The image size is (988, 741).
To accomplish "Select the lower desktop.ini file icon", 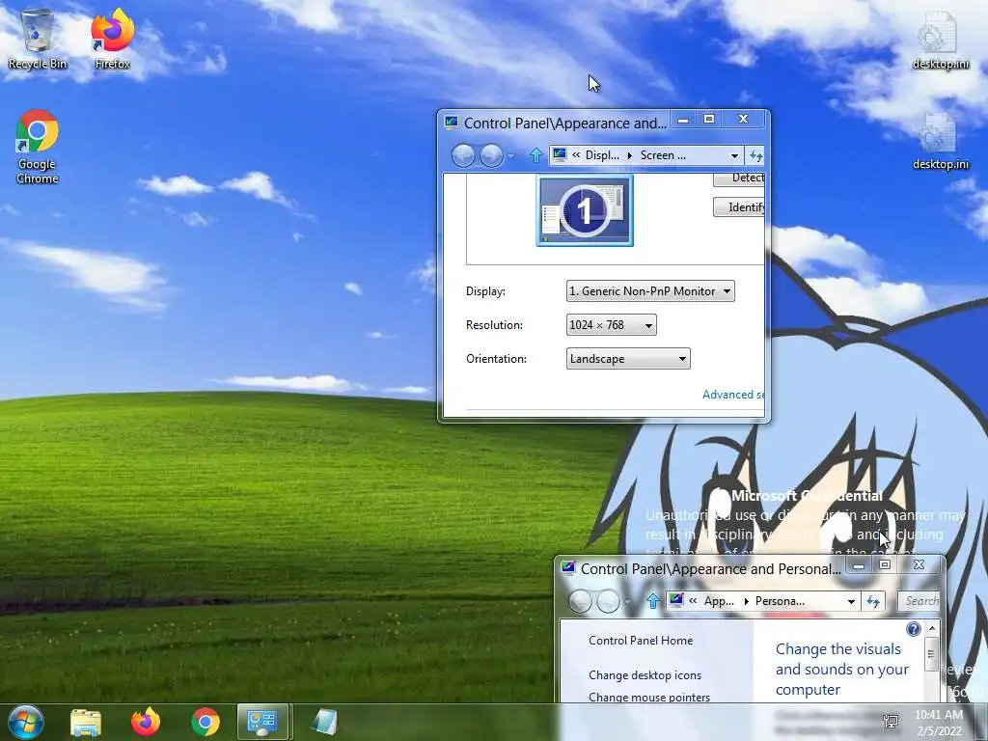I will pos(940,141).
